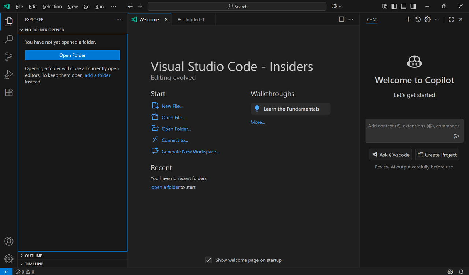This screenshot has height=275, width=469.
Task: Open the Copilot dropdown arrow in title bar
Action: [x=340, y=6]
